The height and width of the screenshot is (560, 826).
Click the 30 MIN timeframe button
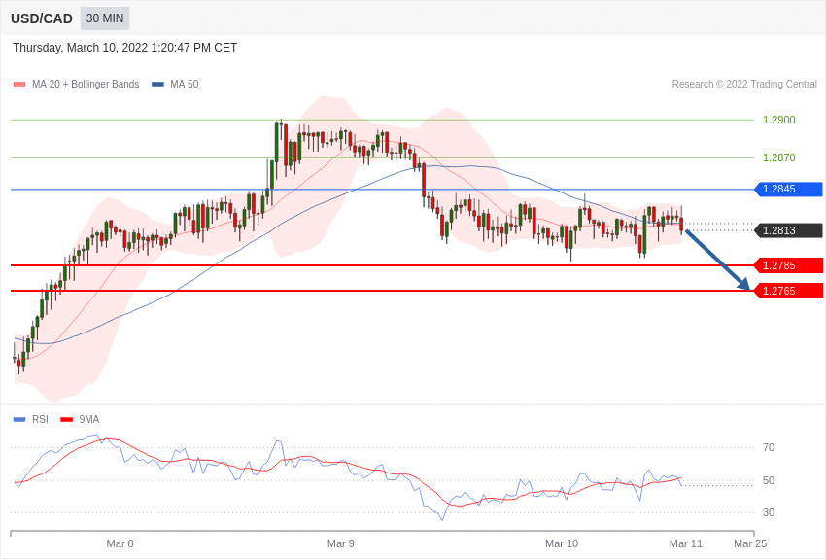pos(105,18)
